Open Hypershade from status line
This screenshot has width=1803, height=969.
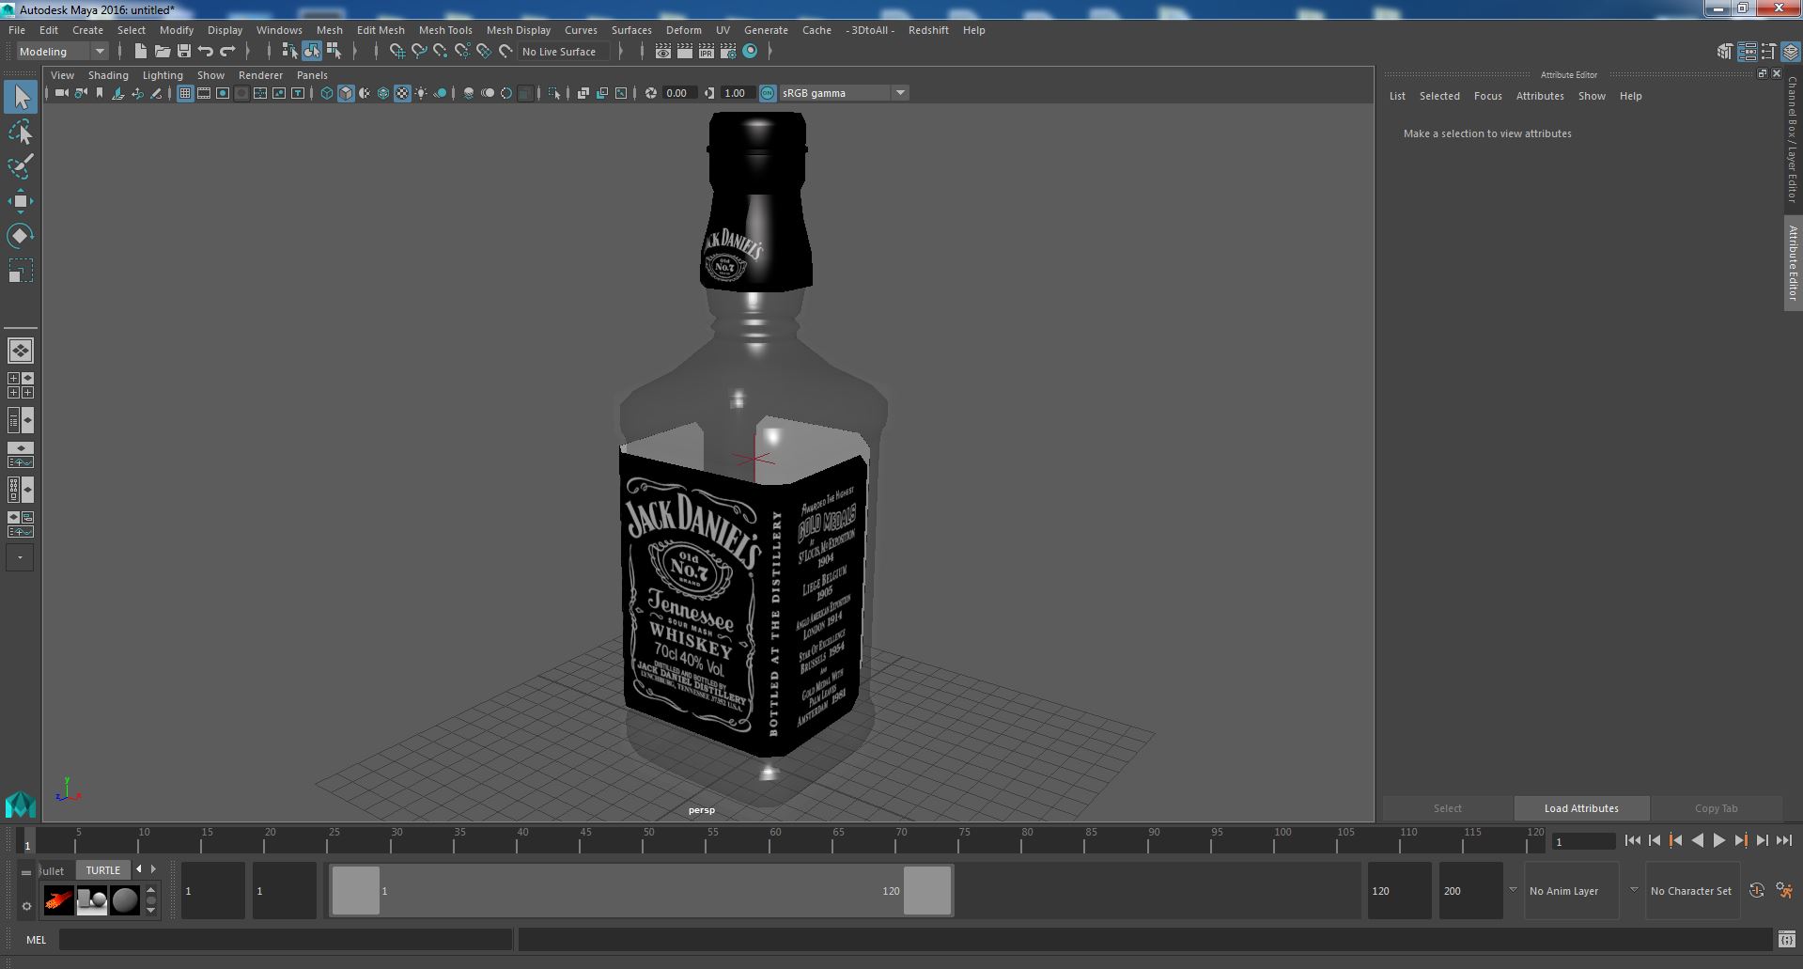(750, 51)
